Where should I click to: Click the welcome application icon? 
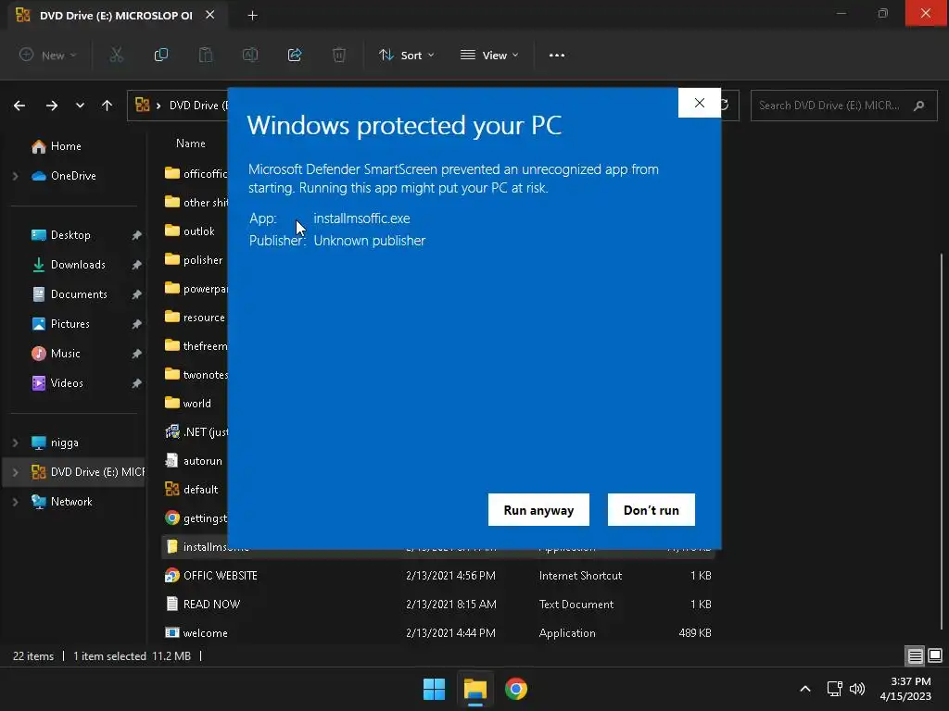(171, 632)
